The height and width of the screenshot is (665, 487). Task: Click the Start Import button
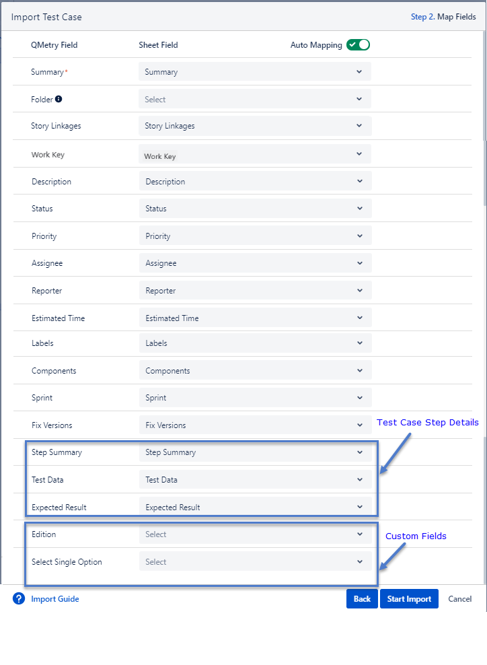[x=409, y=598]
